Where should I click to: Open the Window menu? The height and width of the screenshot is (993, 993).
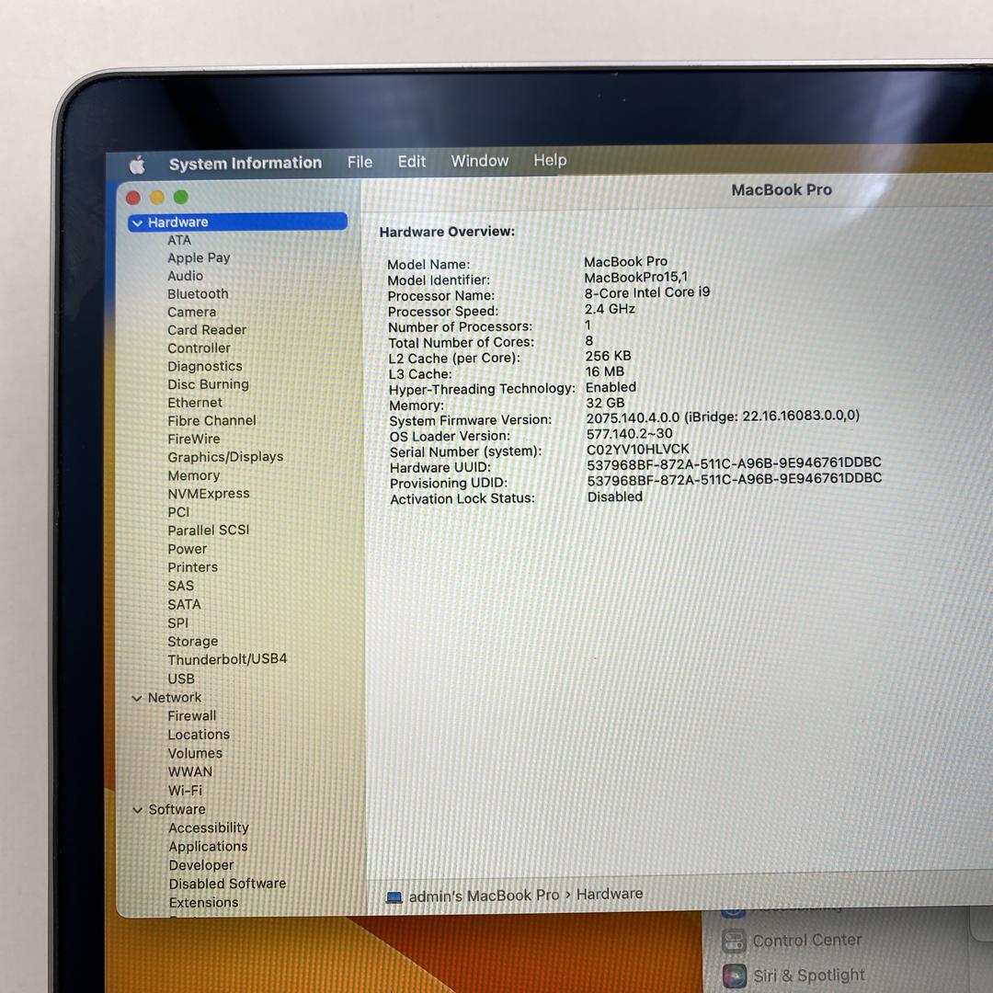pos(479,161)
